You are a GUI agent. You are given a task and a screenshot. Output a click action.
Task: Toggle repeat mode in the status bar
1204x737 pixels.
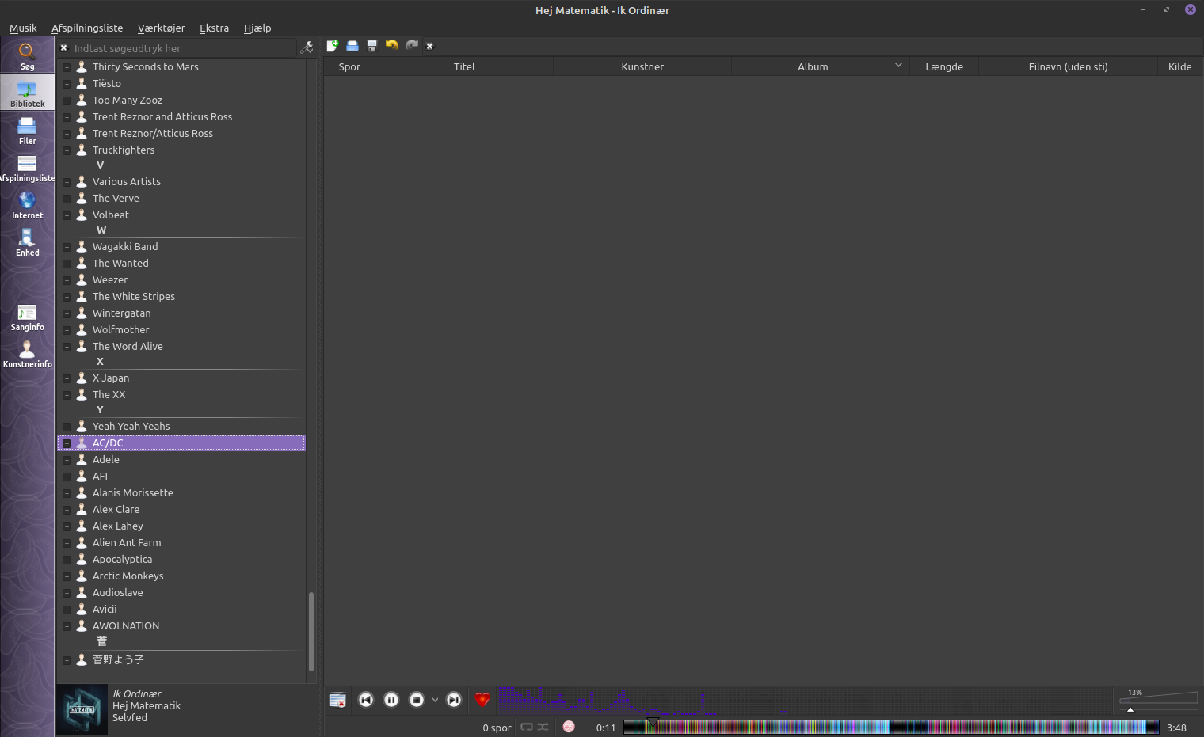526,727
